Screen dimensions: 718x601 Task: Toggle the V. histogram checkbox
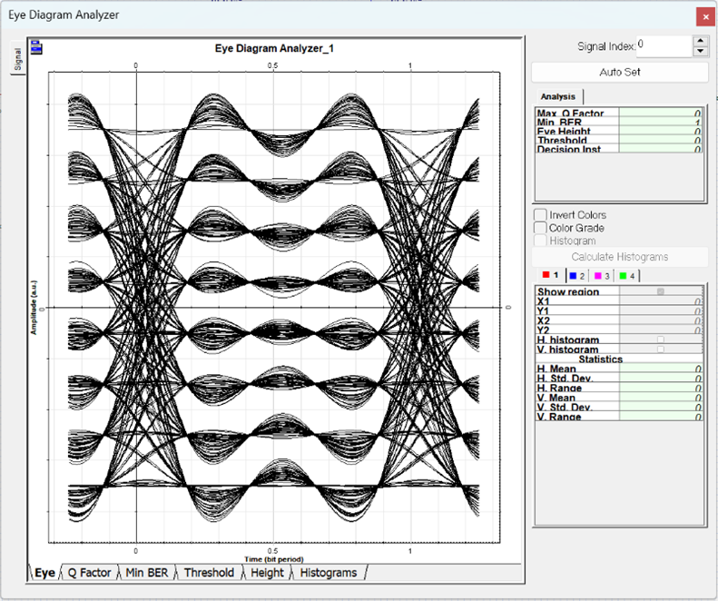click(x=660, y=349)
